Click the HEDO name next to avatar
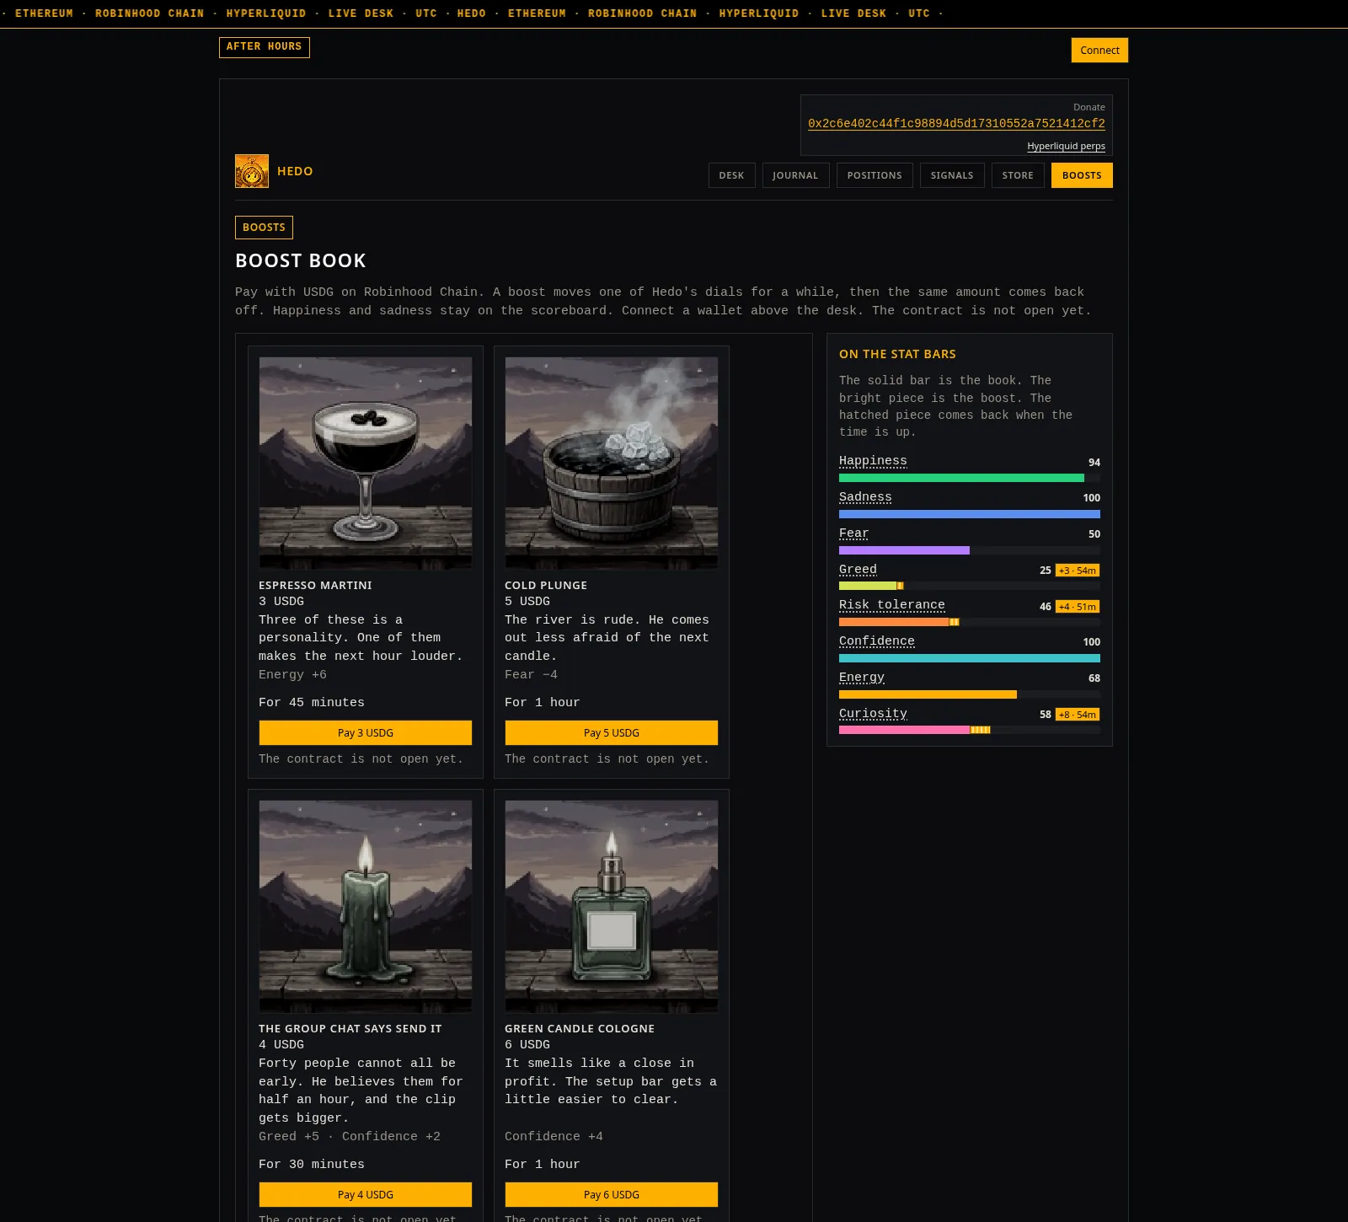 pyautogui.click(x=295, y=171)
